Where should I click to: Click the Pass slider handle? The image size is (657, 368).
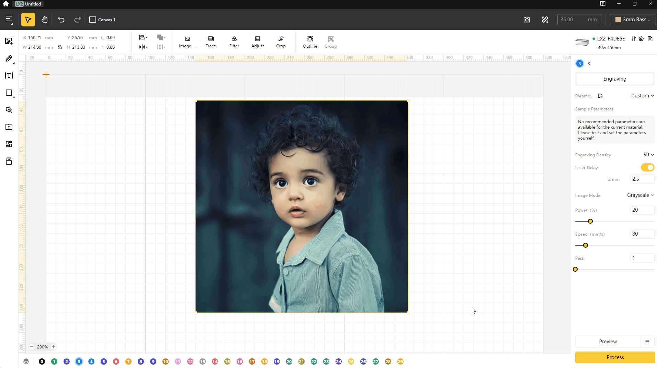click(575, 269)
